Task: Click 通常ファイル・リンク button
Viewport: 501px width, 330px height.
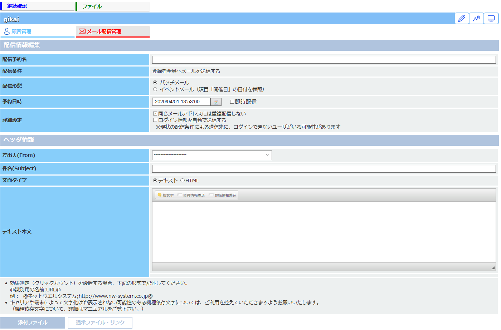Action: 100,322
